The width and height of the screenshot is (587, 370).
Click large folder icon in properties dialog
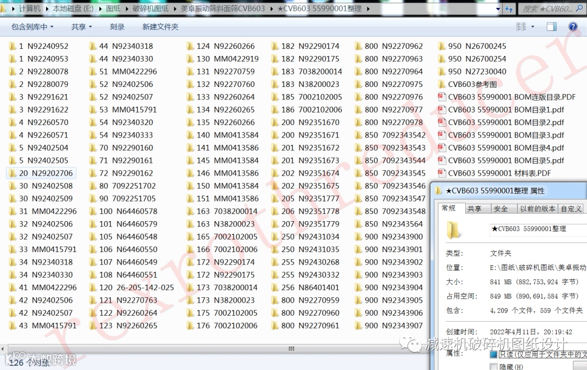pos(453,230)
